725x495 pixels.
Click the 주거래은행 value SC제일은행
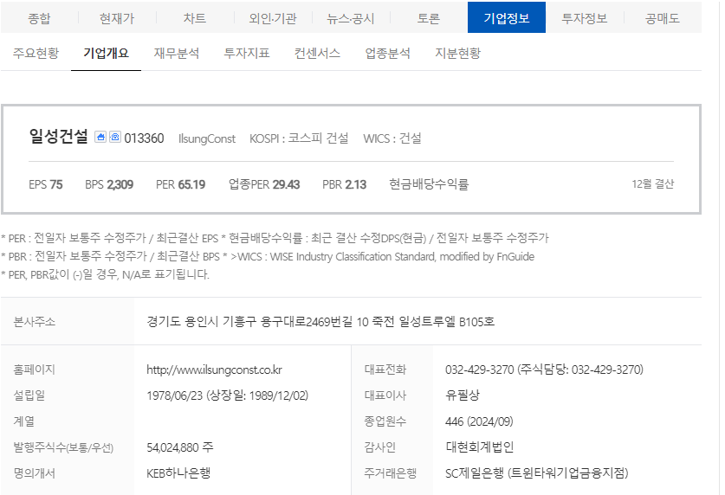point(474,473)
